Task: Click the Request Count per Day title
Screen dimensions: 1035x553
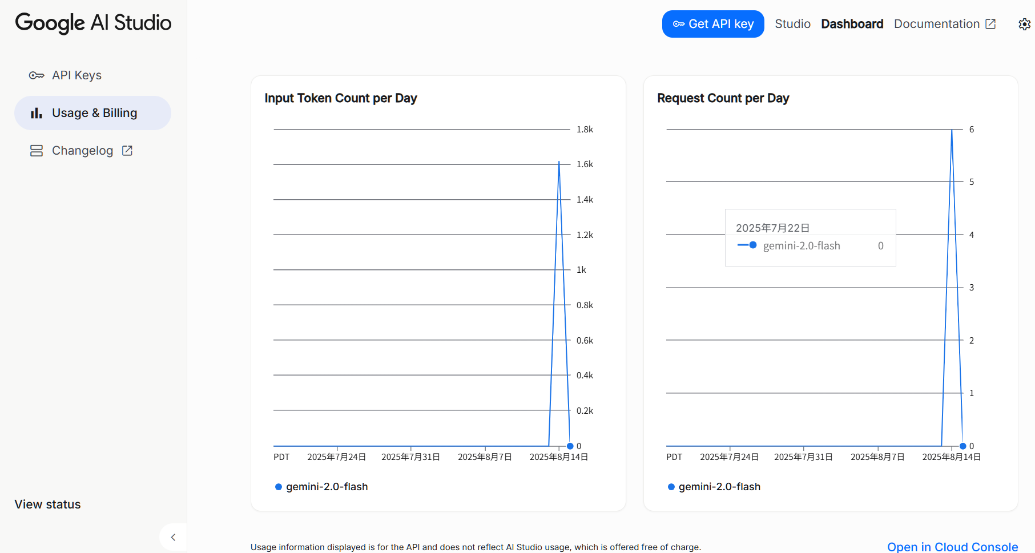Action: (x=723, y=98)
